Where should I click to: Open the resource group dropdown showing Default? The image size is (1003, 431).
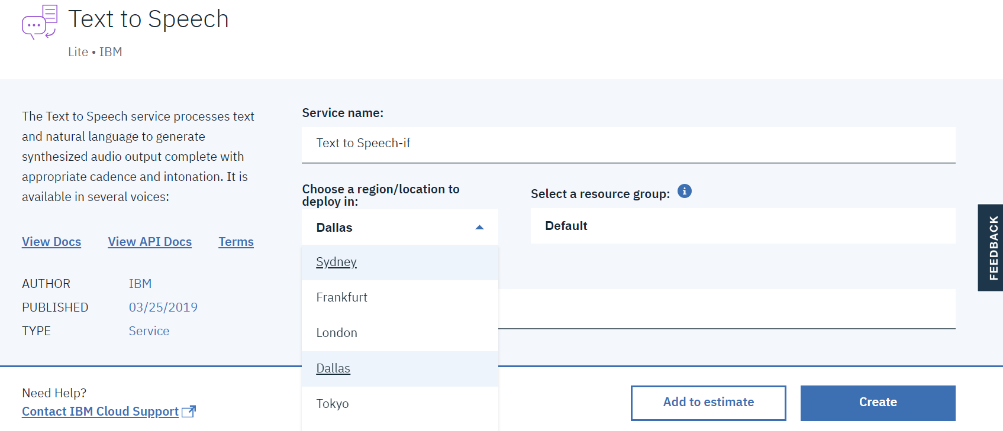pos(742,226)
